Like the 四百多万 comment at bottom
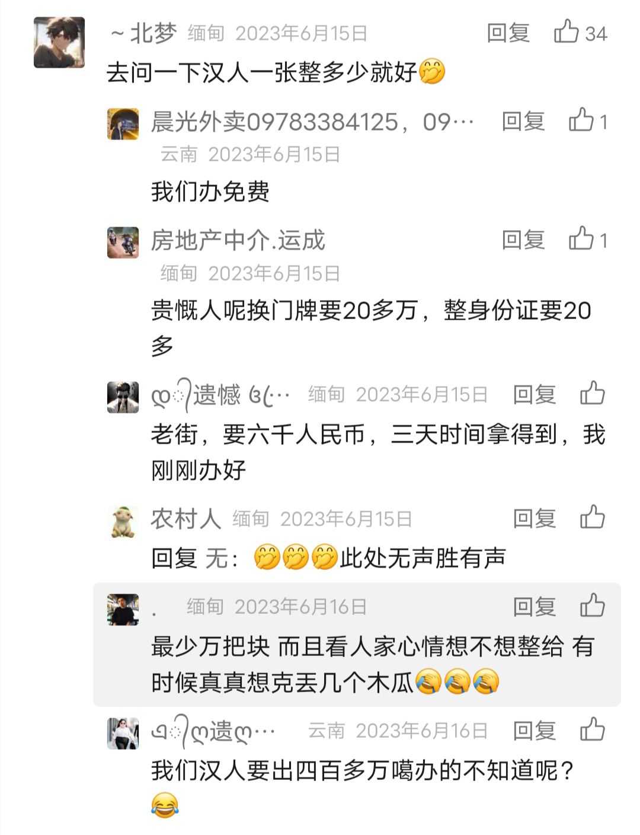 (592, 730)
